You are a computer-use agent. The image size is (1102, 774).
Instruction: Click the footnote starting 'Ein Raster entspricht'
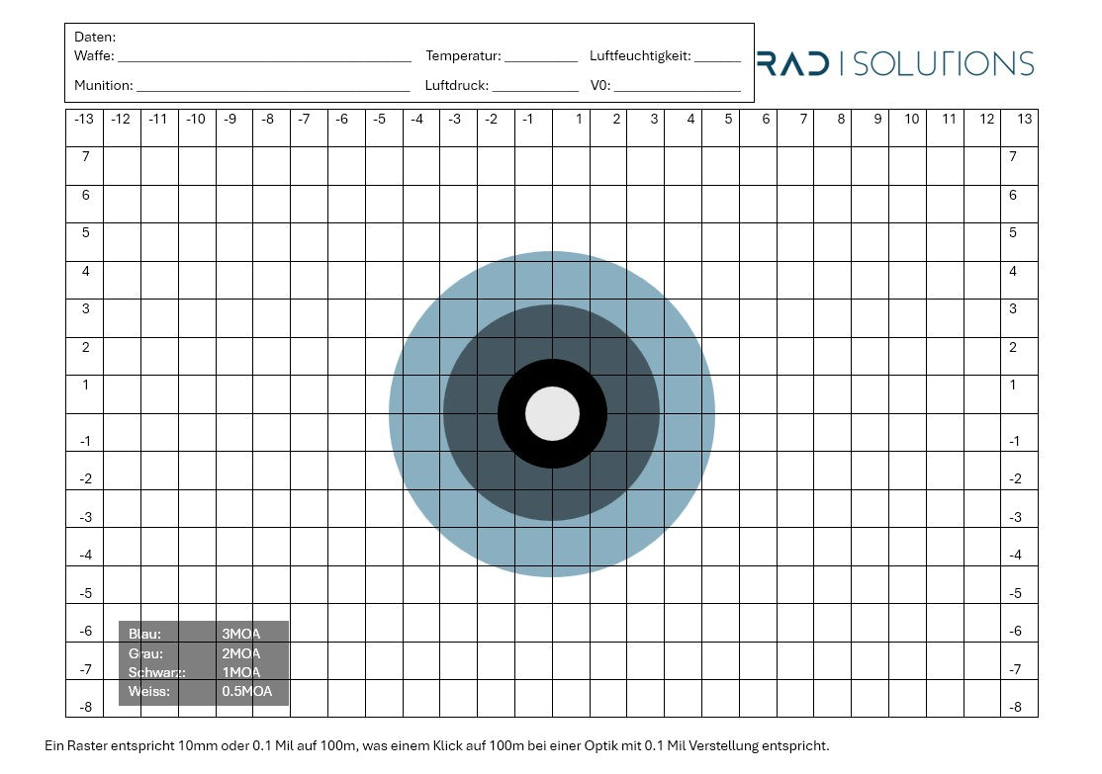coord(437,746)
